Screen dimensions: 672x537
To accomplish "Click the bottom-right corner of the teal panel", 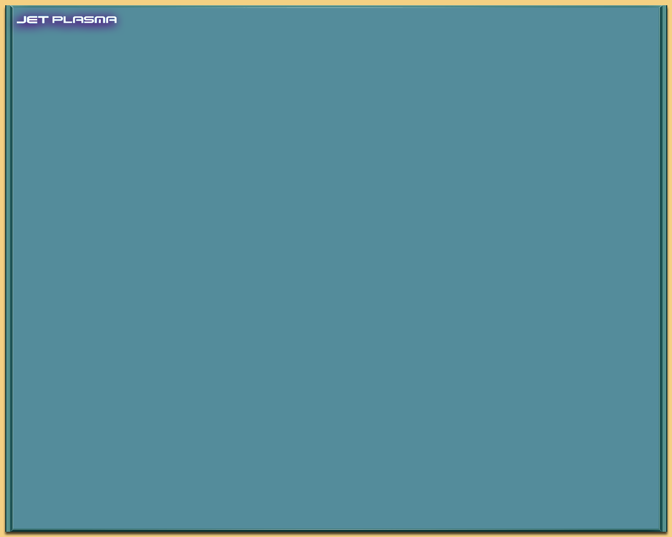I will (665, 530).
